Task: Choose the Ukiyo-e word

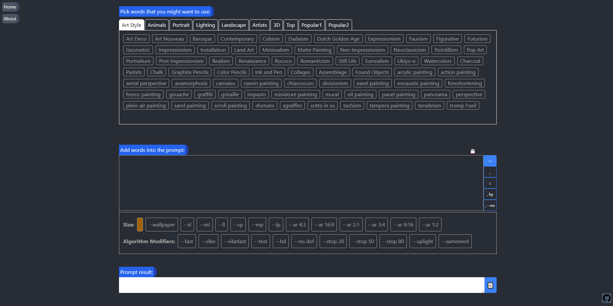Action: [x=406, y=61]
